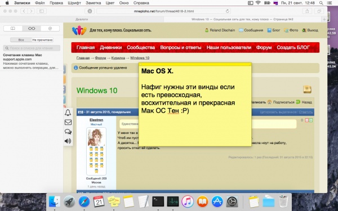Open System Preferences gear icon in Dock
Image resolution: width=338 pixels, height=211 pixels.
pos(232,201)
